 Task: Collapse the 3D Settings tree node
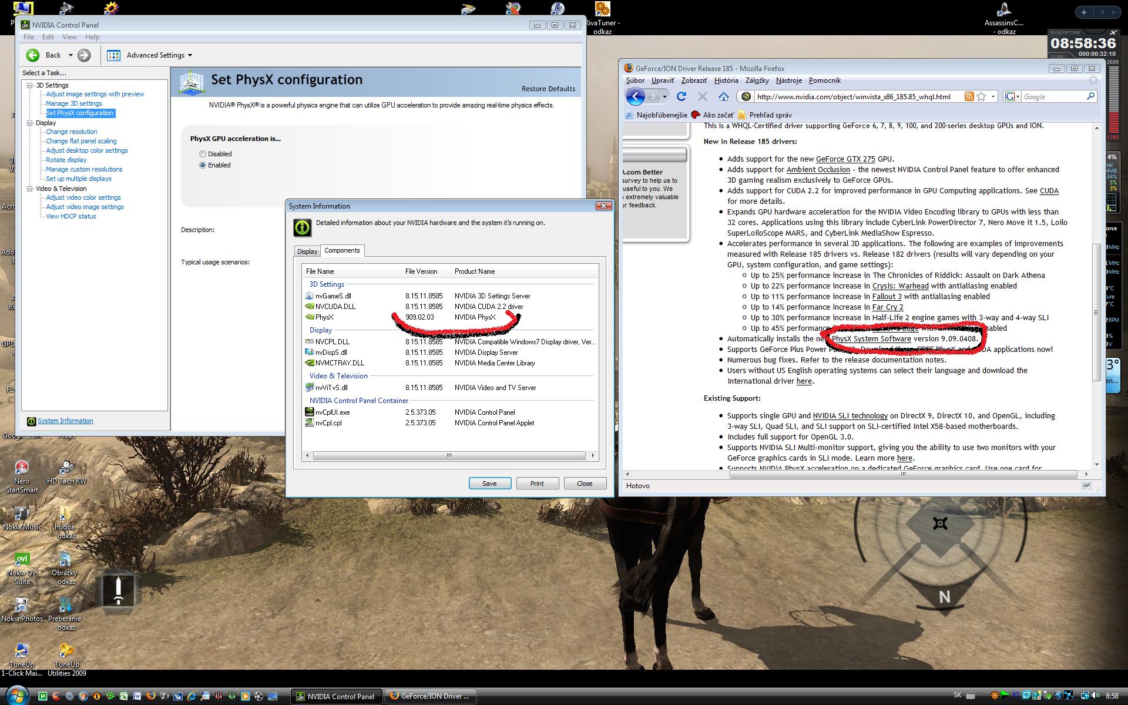click(30, 85)
